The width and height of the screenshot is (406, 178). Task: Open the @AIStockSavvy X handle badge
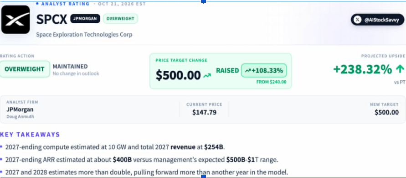377,20
